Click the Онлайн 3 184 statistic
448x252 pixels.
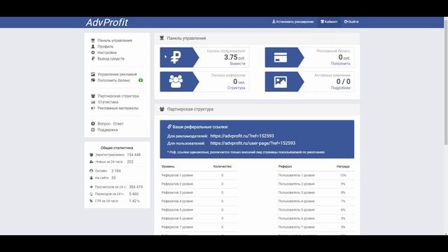point(105,171)
